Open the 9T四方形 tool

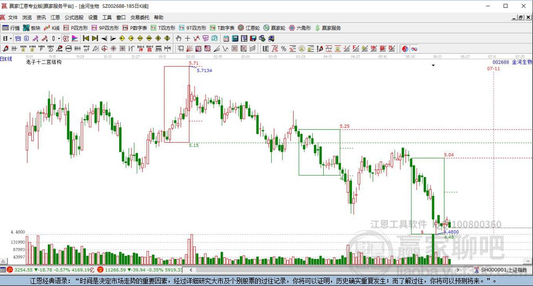coord(193,28)
